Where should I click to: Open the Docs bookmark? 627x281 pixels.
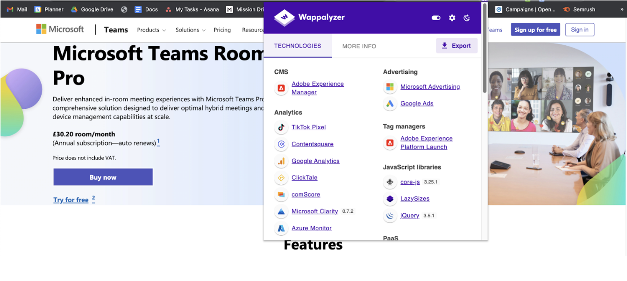[x=146, y=9]
